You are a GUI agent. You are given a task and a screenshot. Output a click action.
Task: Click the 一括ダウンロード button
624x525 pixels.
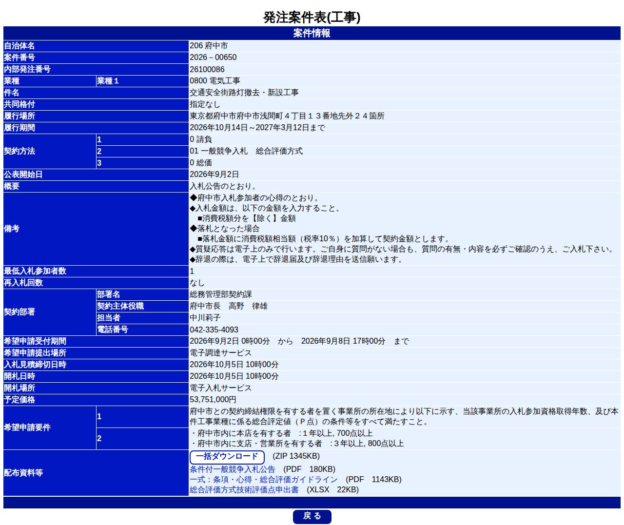coord(227,457)
